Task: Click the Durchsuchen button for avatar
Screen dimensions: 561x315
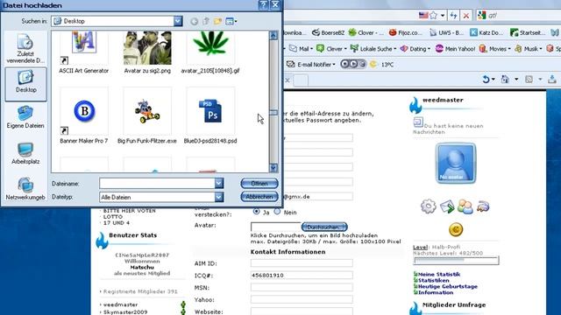Action: click(324, 227)
